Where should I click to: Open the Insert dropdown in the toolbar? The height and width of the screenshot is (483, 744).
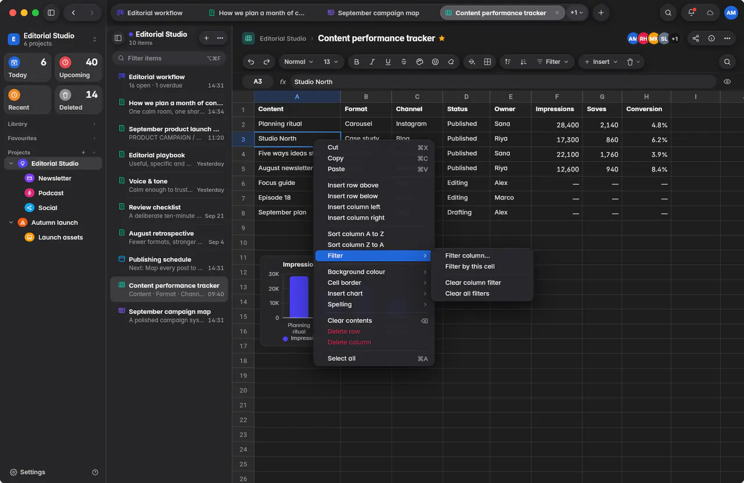click(600, 62)
